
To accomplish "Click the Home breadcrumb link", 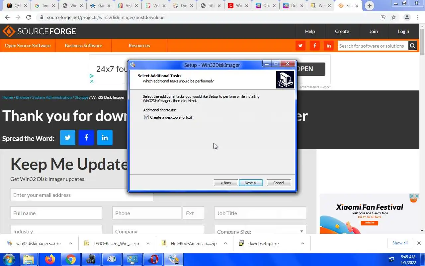I will click(x=8, y=97).
